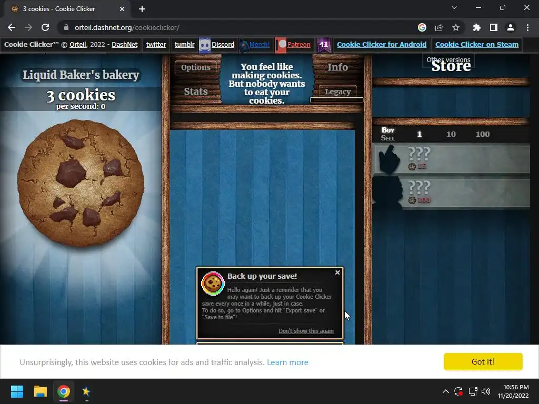
Task: Open the Discord link
Action: coord(223,44)
